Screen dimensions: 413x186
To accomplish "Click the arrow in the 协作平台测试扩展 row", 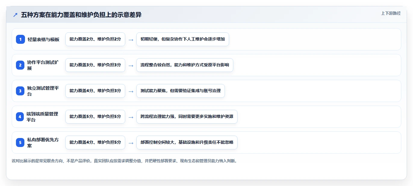I will (131, 65).
